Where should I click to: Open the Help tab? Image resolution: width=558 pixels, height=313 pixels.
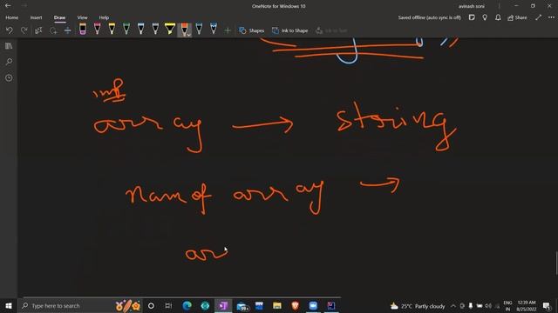click(x=104, y=17)
